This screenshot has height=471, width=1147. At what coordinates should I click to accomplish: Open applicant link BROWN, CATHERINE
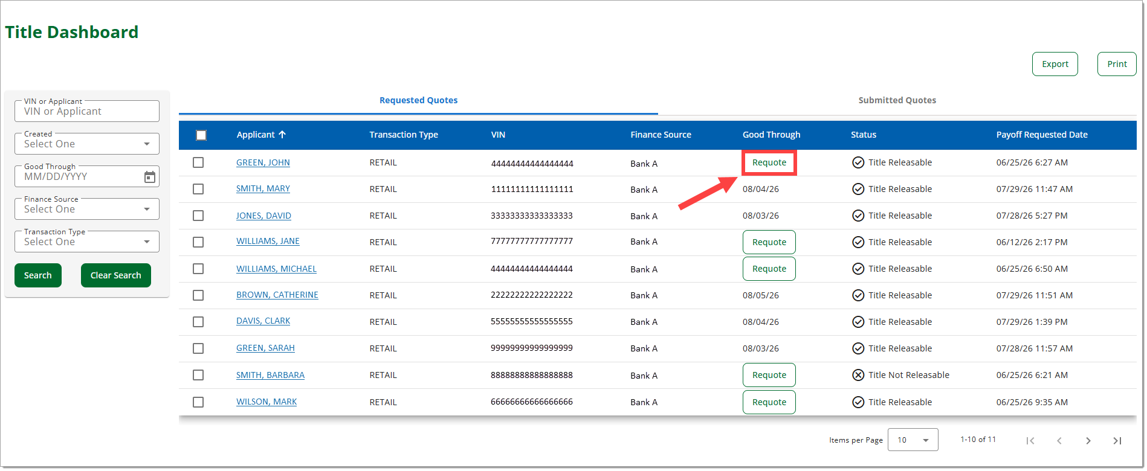[277, 295]
